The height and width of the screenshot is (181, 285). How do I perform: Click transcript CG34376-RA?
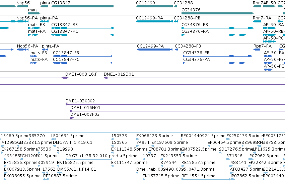tap(195, 31)
